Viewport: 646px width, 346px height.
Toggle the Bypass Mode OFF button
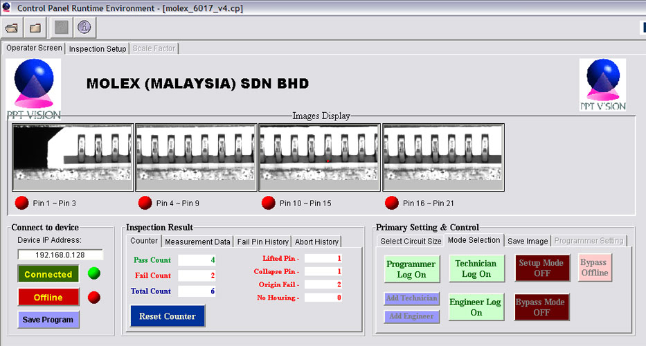542,307
